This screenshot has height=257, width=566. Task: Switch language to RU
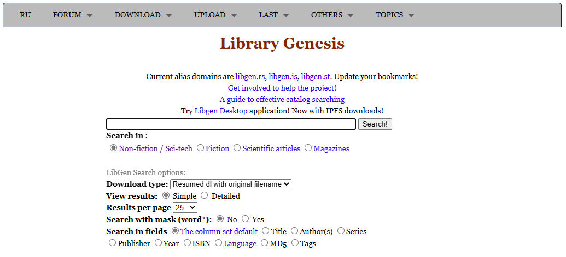tap(25, 15)
